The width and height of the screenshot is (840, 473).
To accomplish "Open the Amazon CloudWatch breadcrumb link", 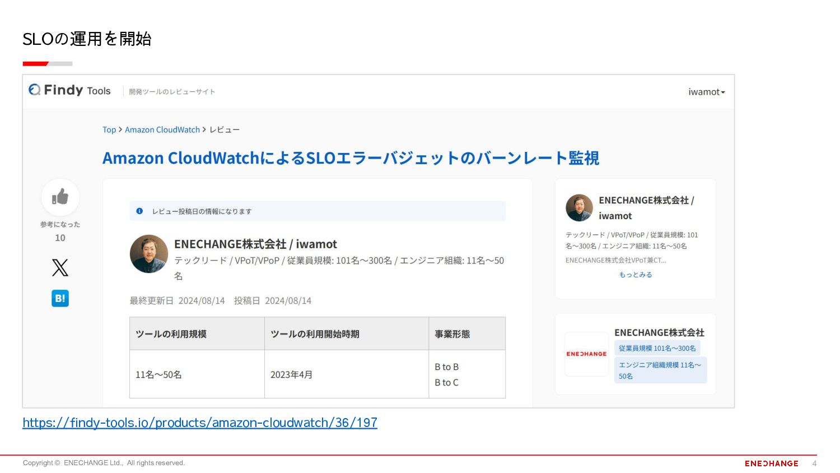I will (x=162, y=129).
